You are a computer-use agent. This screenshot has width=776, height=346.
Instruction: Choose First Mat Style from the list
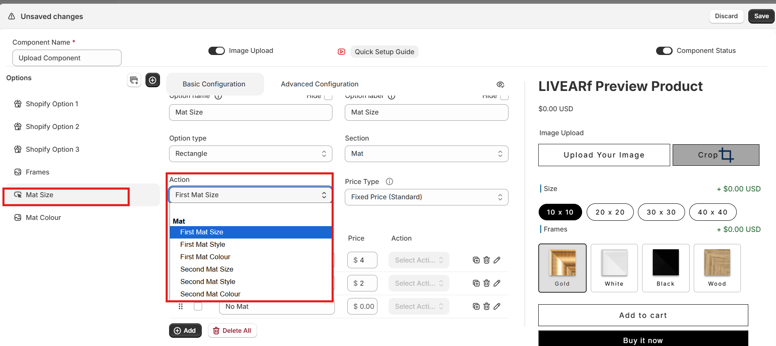coord(251,245)
